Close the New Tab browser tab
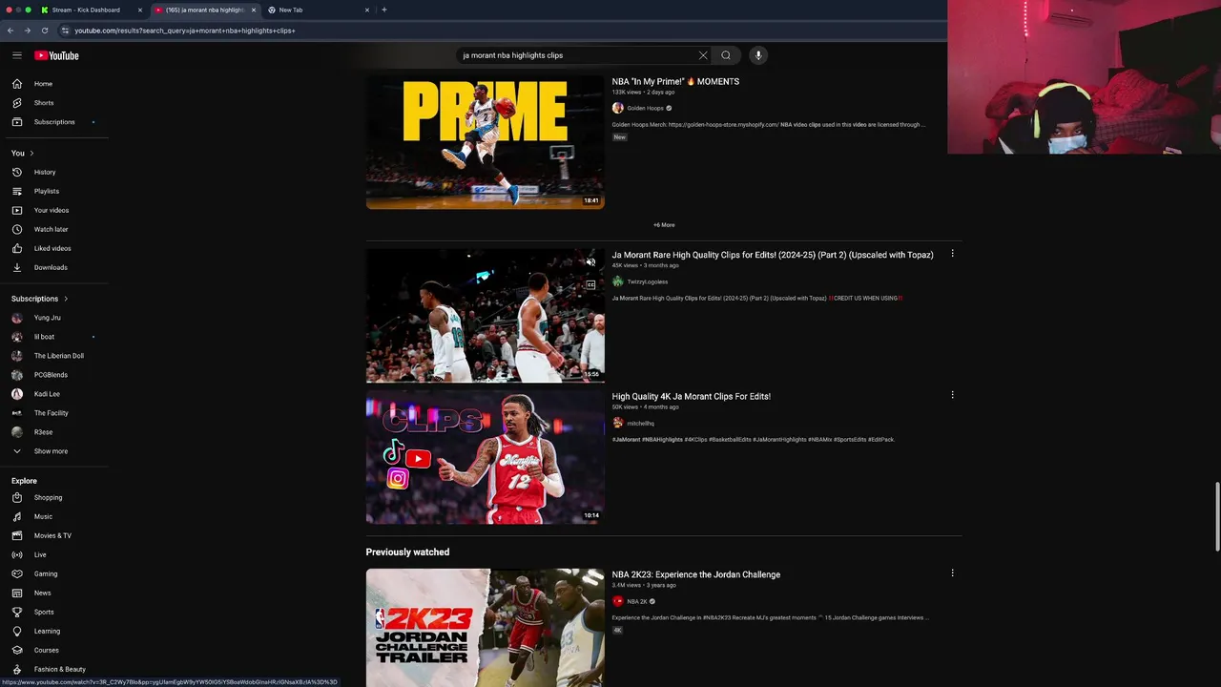The image size is (1221, 687). (x=367, y=10)
